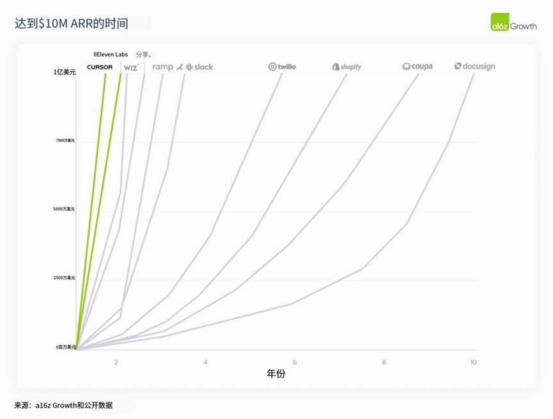This screenshot has width=553, height=419.
Task: Select the Shopify logo
Action: tap(347, 66)
